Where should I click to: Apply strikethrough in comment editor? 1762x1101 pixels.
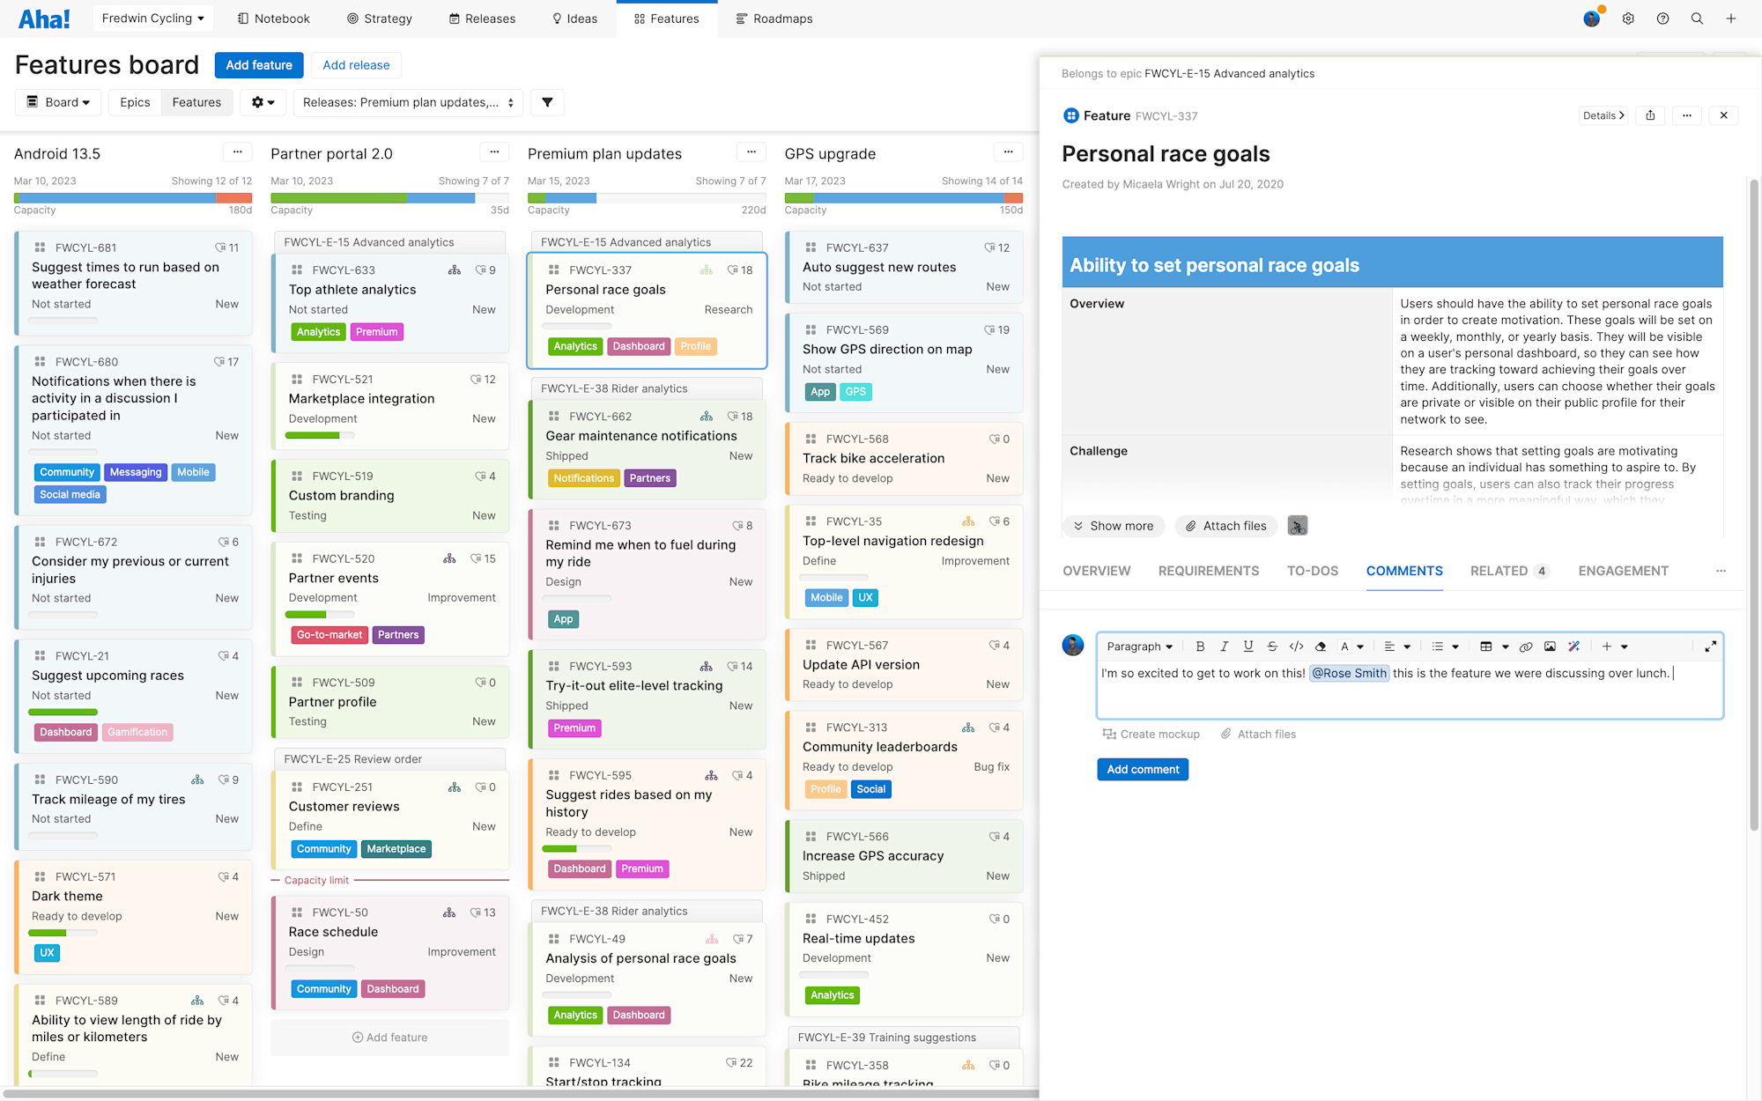tap(1272, 647)
